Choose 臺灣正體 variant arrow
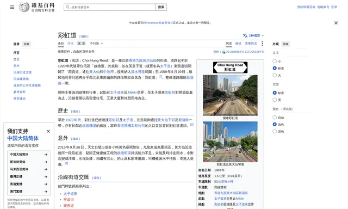Image resolution: width=348 pixels, height=209 pixels. pos(46,176)
